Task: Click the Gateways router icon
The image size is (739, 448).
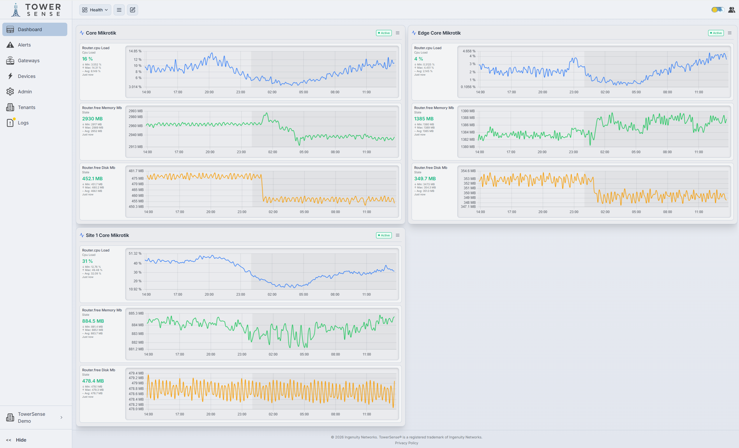Action: [x=10, y=60]
